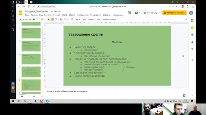Click the Тема theme button
Image resolution: width=206 pixels, height=115 pixels.
[x=98, y=19]
